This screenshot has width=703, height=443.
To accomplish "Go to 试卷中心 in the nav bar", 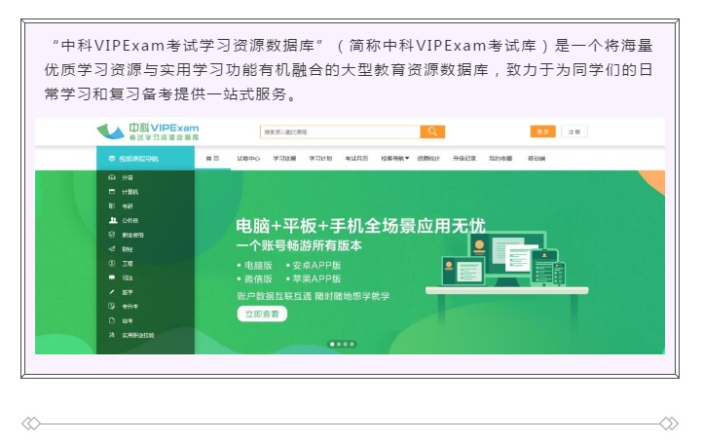I will click(x=248, y=159).
